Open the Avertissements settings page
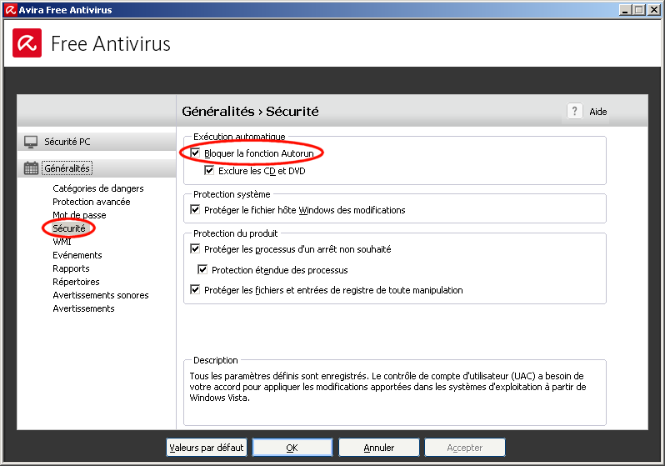Viewport: 665px width, 466px height. tap(83, 308)
